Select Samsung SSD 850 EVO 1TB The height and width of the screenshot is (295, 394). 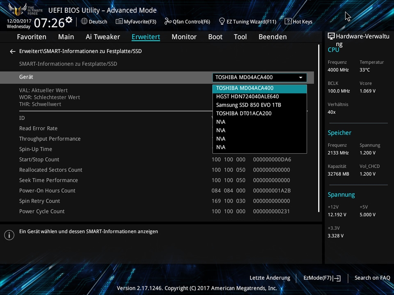point(259,105)
